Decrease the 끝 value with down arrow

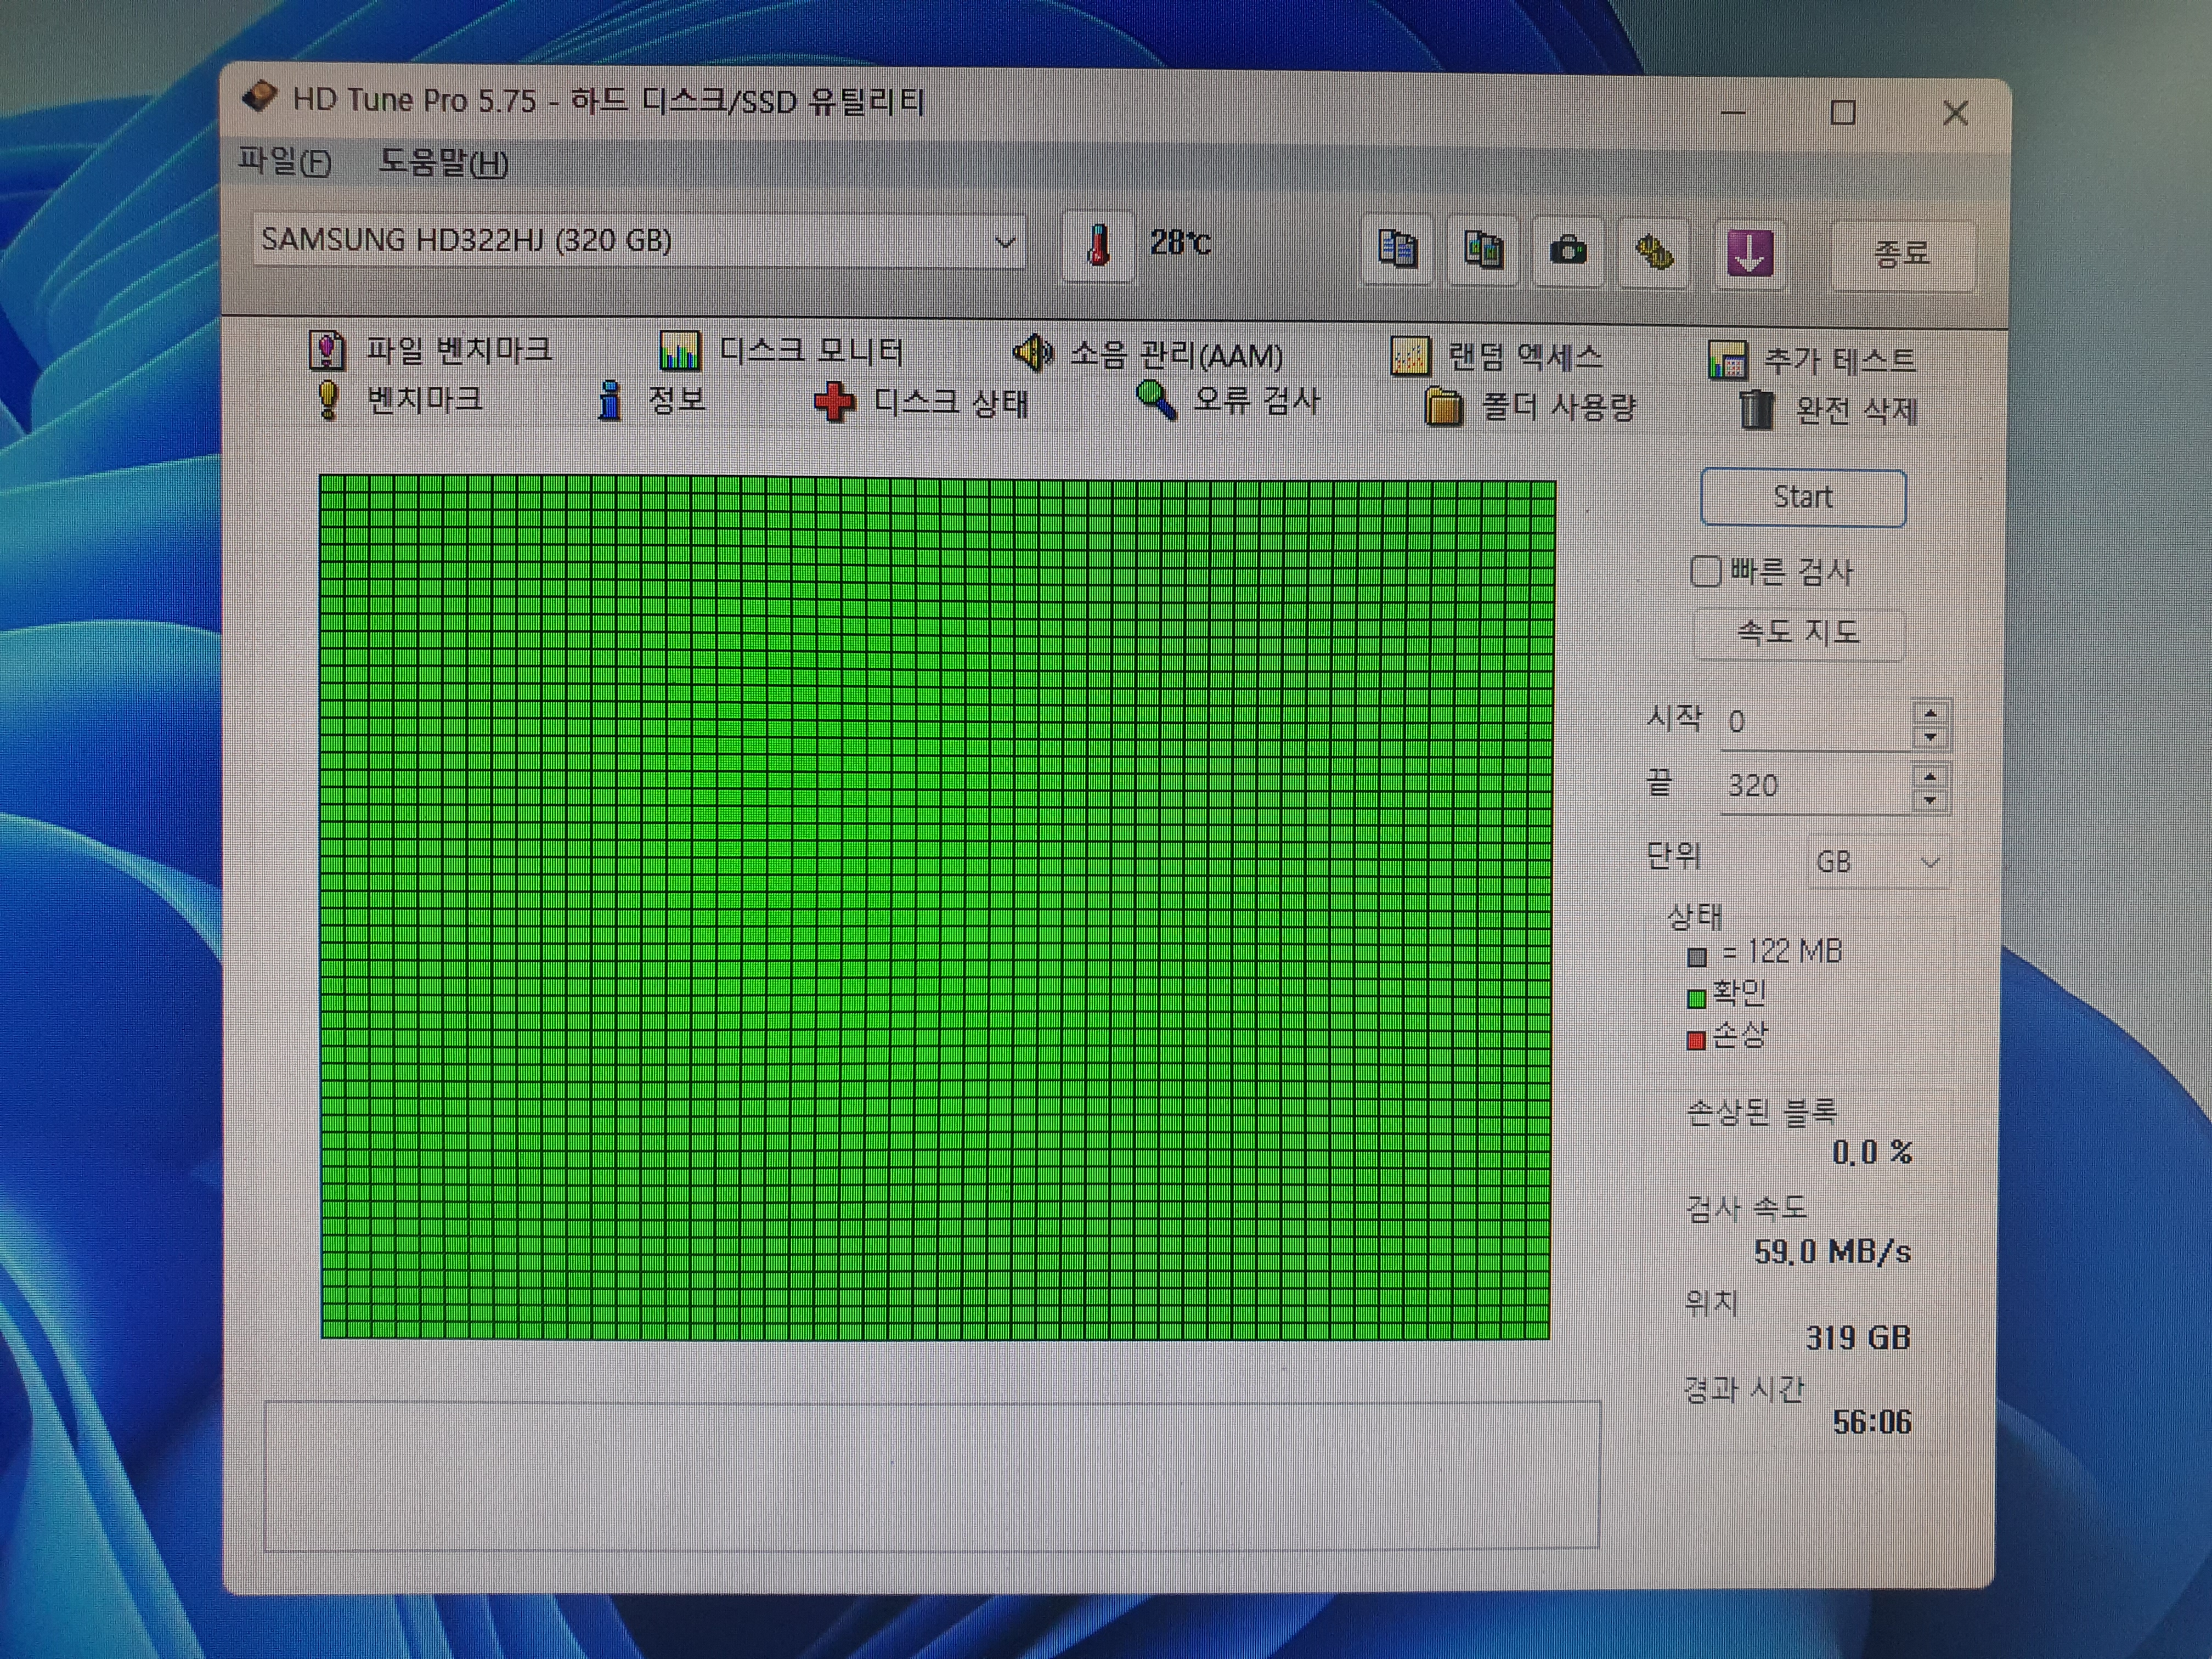[x=1931, y=800]
